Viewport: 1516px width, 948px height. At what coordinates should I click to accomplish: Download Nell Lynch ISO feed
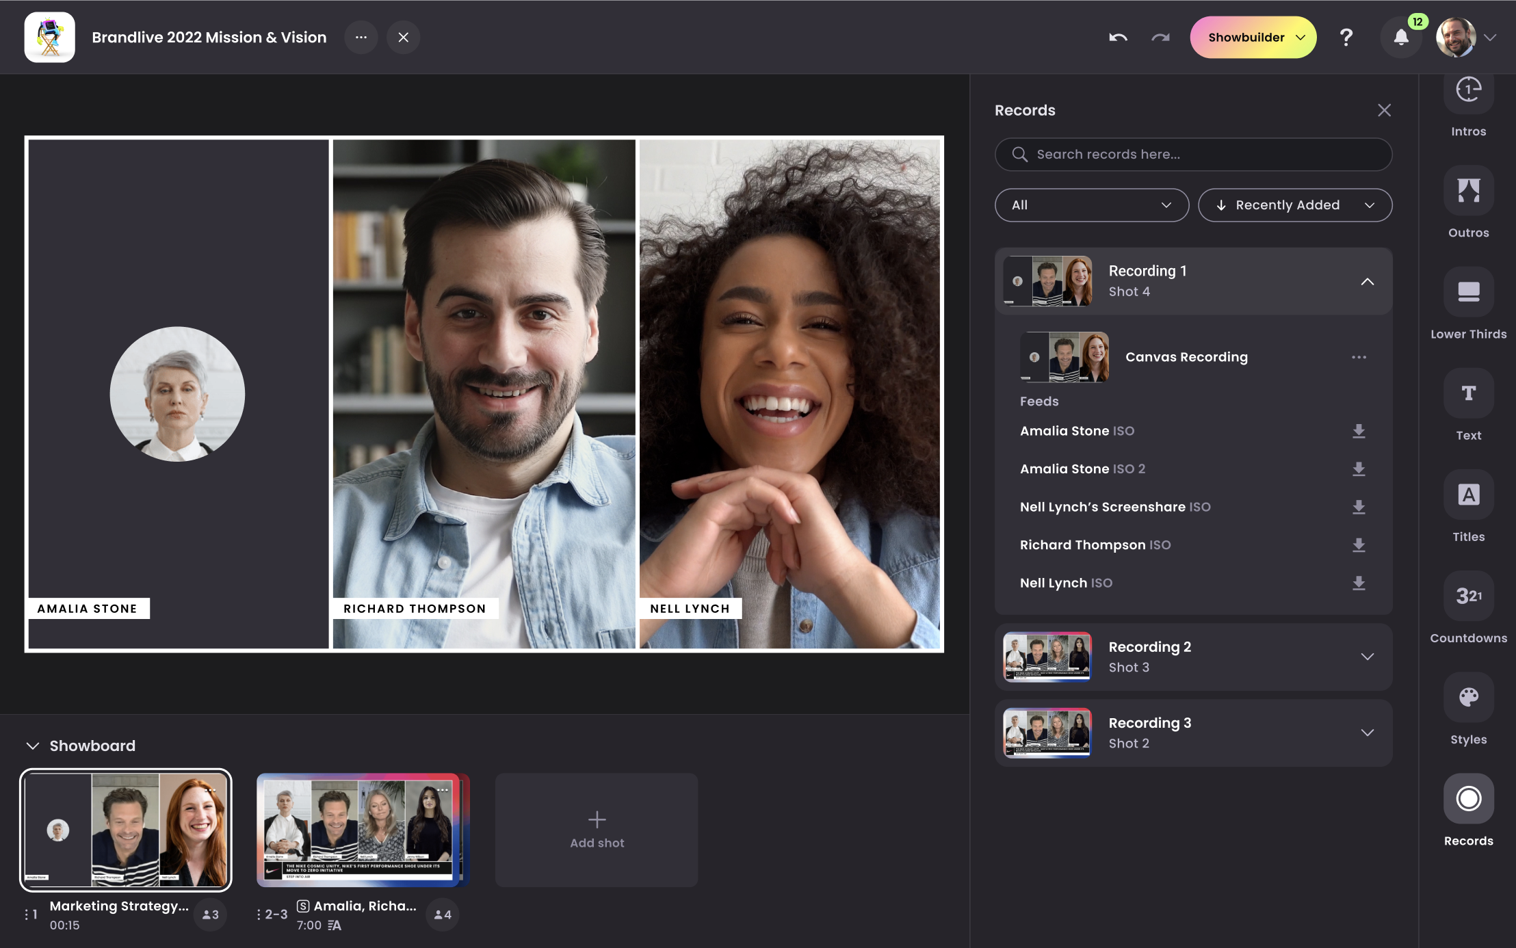pyautogui.click(x=1359, y=583)
